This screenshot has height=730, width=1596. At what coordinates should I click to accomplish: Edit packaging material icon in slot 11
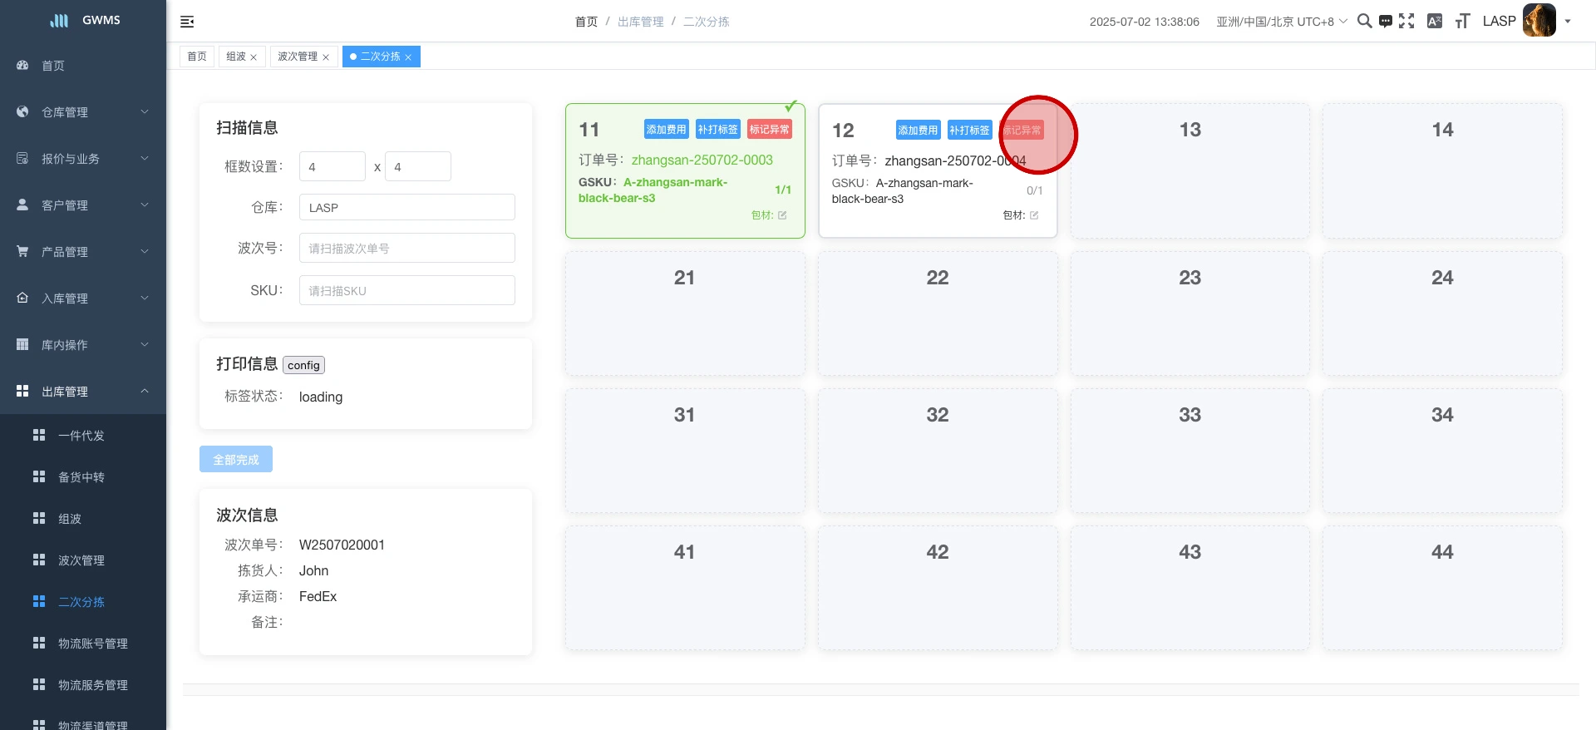tap(782, 215)
